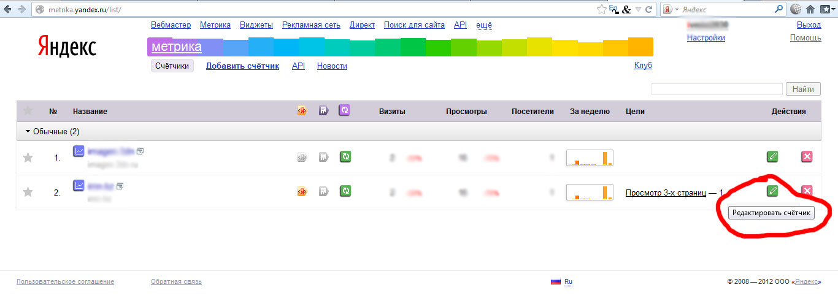The image size is (838, 301).
Task: Click the ampersand icon in address bar
Action: 626,9
